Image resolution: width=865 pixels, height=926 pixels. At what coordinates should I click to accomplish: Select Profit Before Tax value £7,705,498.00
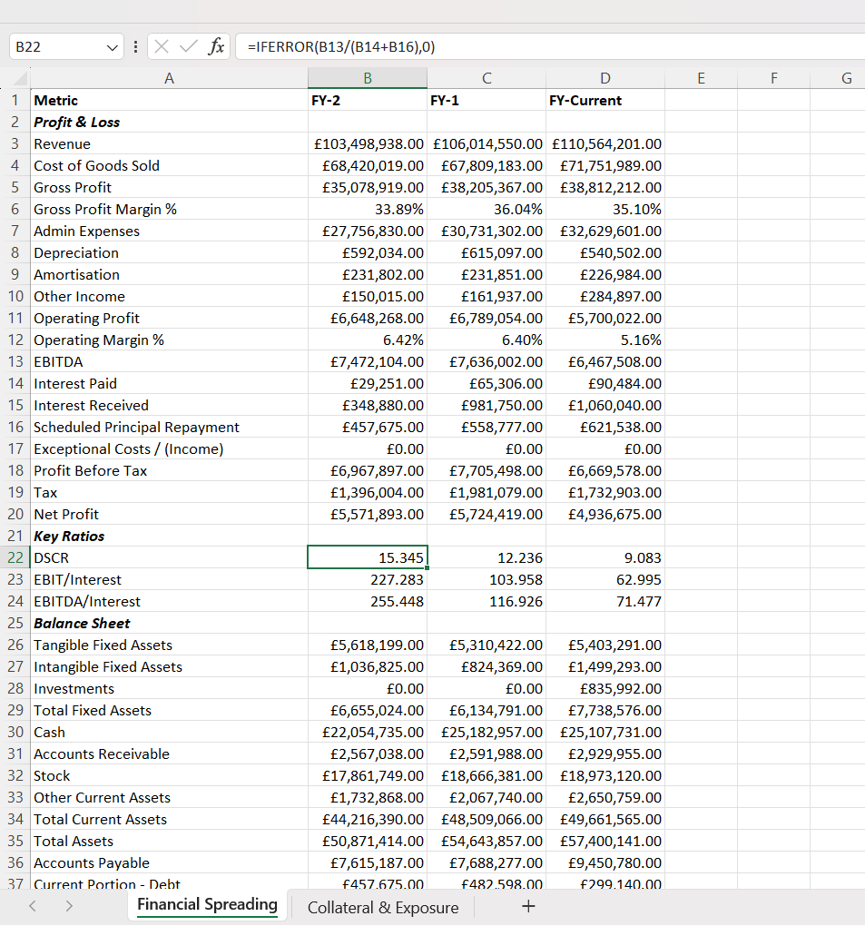(x=487, y=470)
